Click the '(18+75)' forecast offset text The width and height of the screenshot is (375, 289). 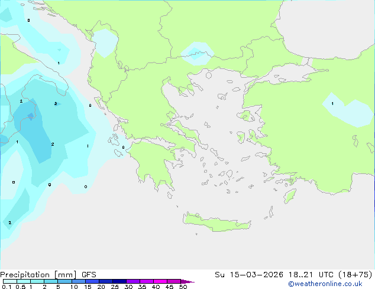(x=355, y=275)
